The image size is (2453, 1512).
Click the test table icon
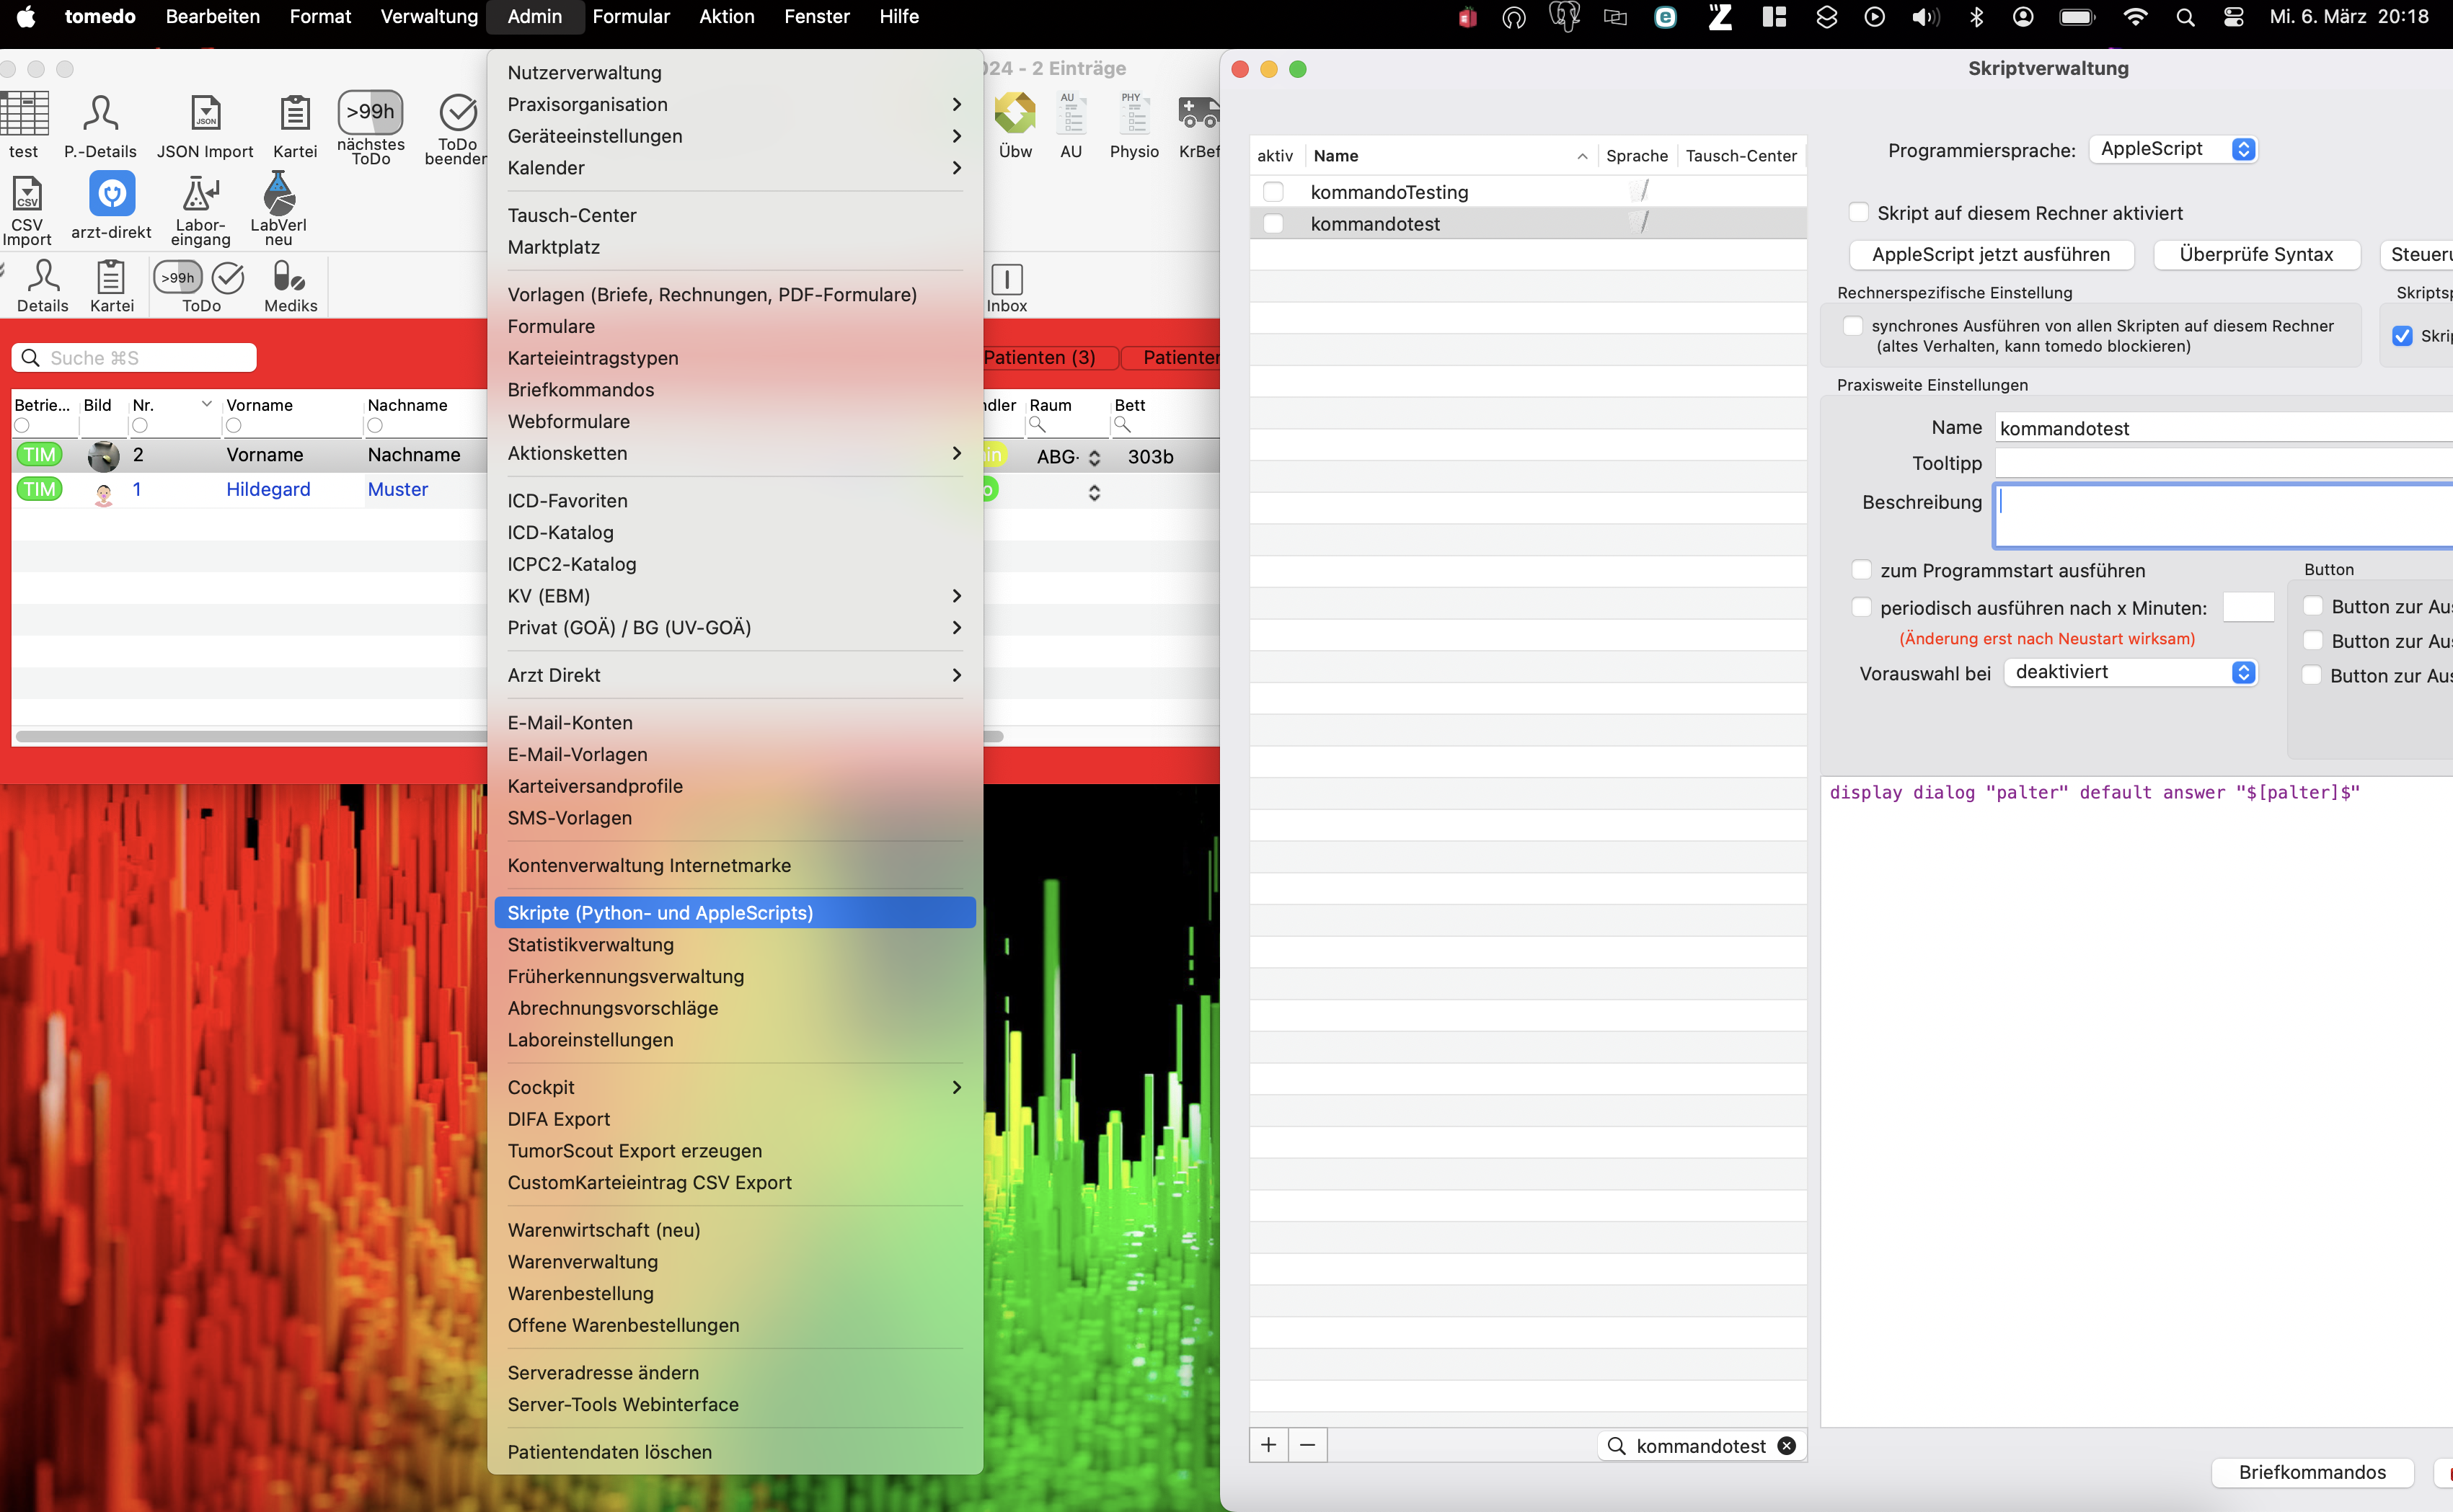coord(24,125)
